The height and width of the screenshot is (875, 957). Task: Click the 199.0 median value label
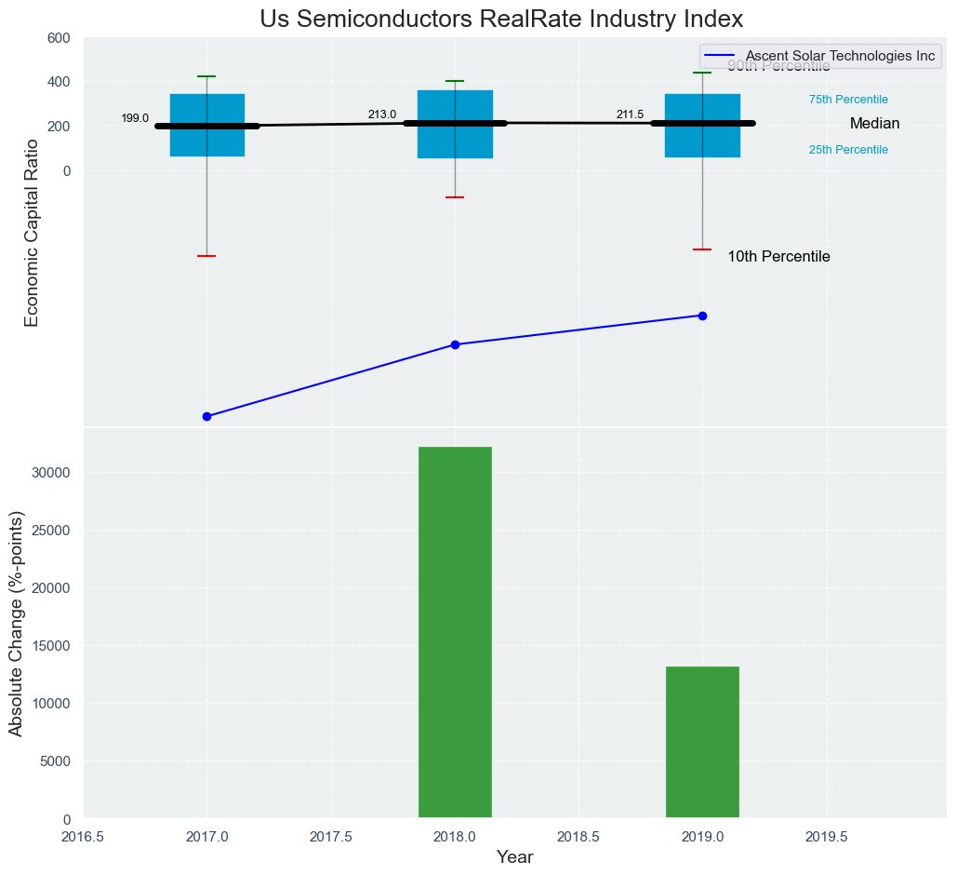[x=135, y=118]
